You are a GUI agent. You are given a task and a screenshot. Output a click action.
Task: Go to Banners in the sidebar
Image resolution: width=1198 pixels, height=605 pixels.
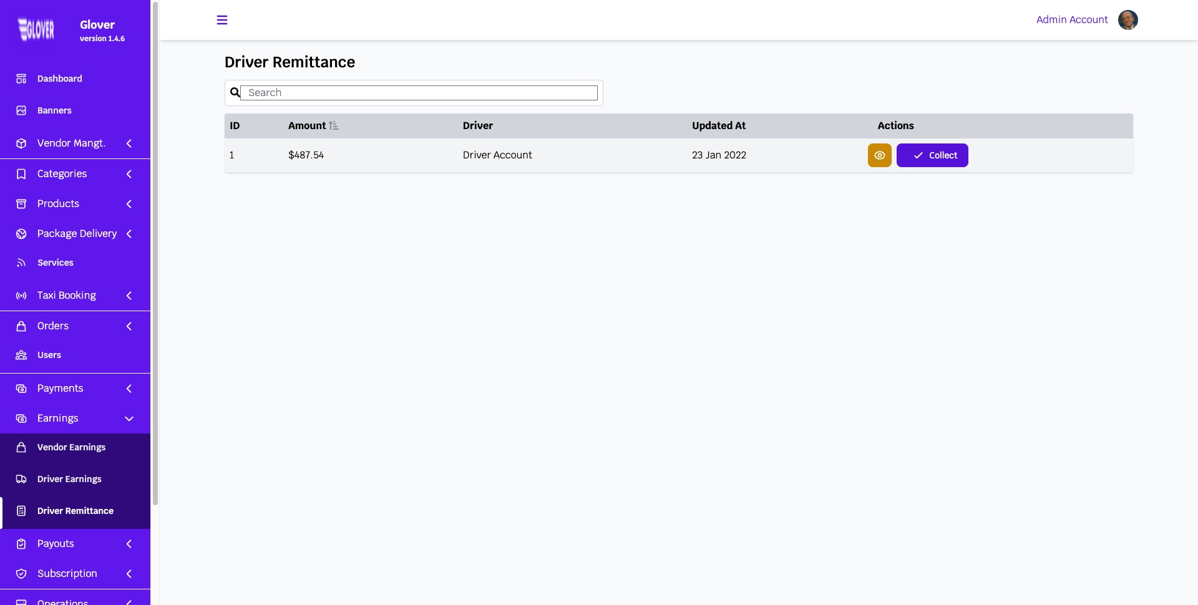[54, 110]
